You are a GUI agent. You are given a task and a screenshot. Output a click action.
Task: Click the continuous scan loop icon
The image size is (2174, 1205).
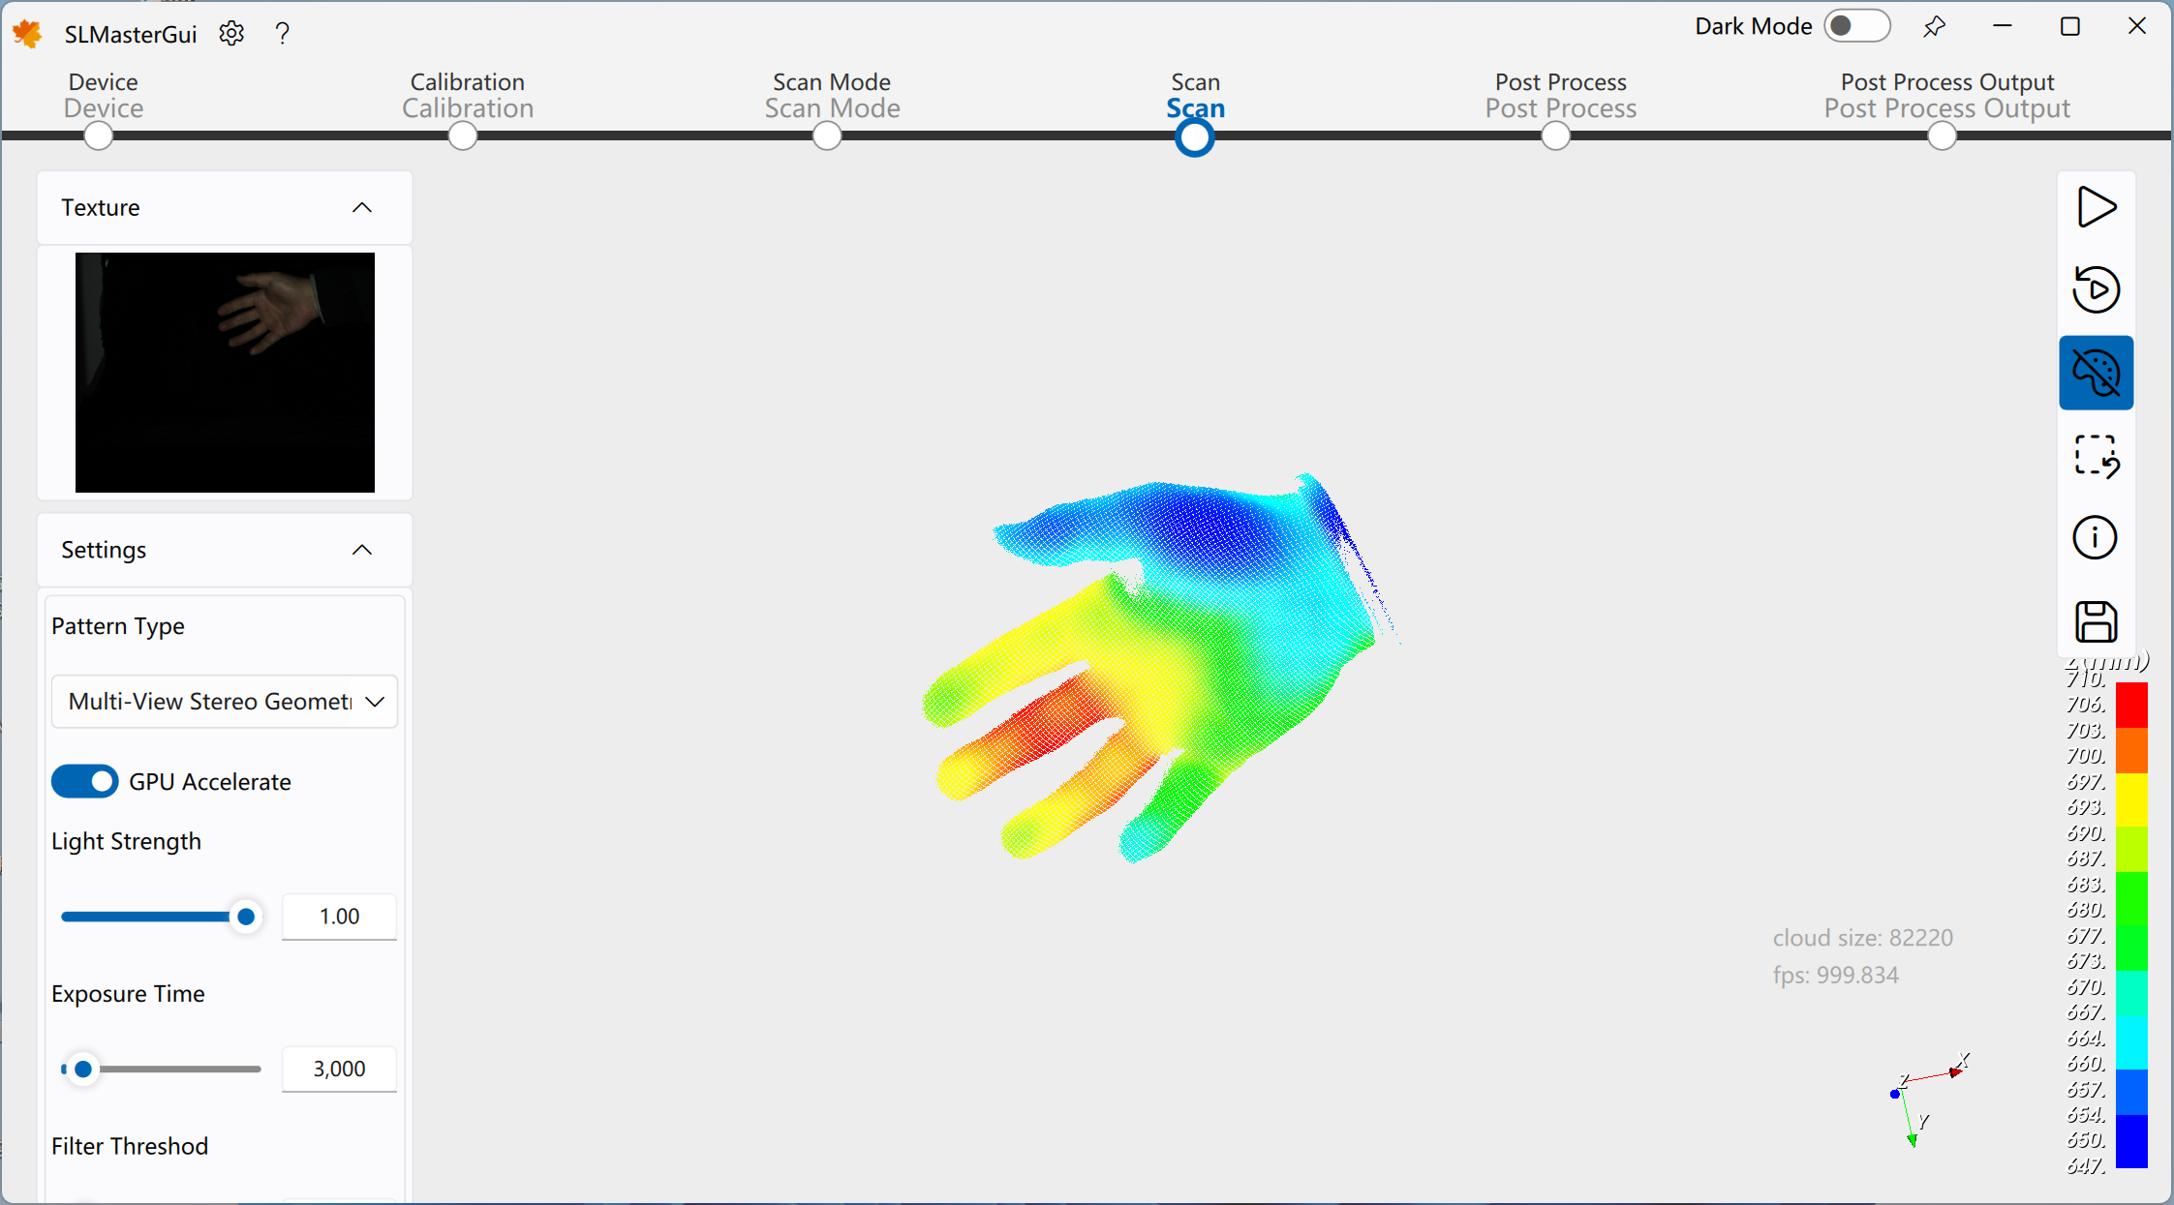(x=2096, y=289)
